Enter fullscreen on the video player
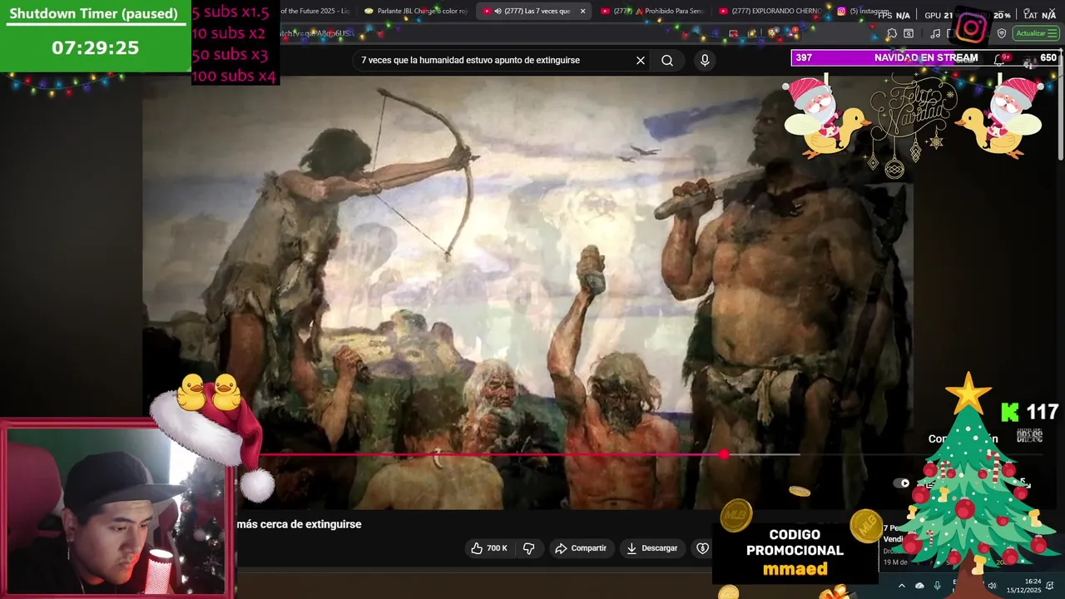Screen dimensions: 1065x599 coord(1025,483)
